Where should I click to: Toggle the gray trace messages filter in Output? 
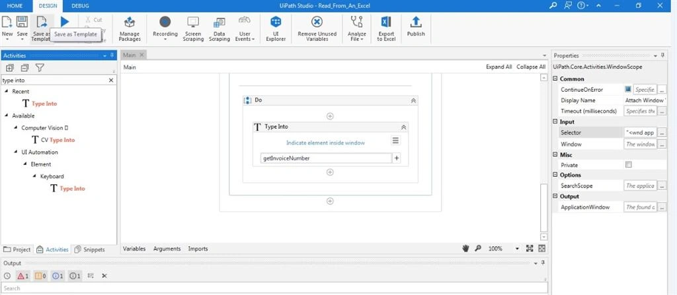pyautogui.click(x=75, y=276)
